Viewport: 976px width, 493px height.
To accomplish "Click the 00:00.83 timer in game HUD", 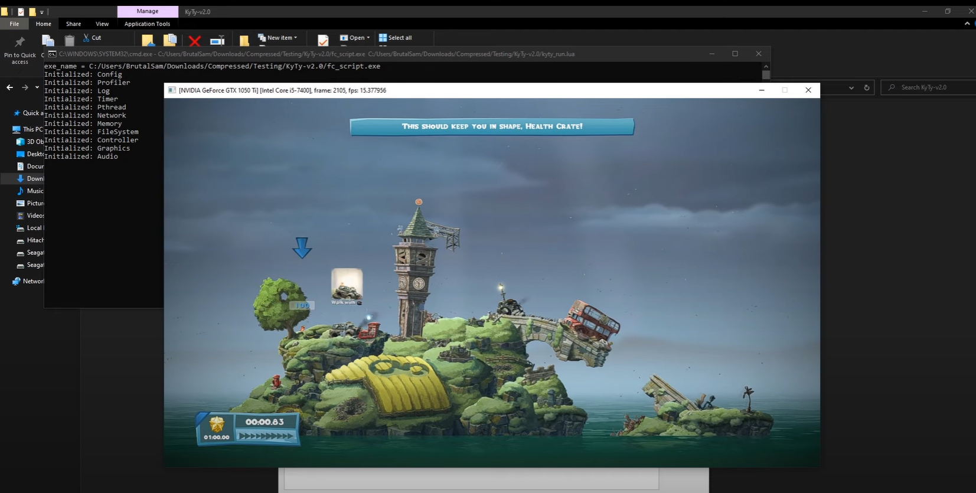I will (x=265, y=422).
